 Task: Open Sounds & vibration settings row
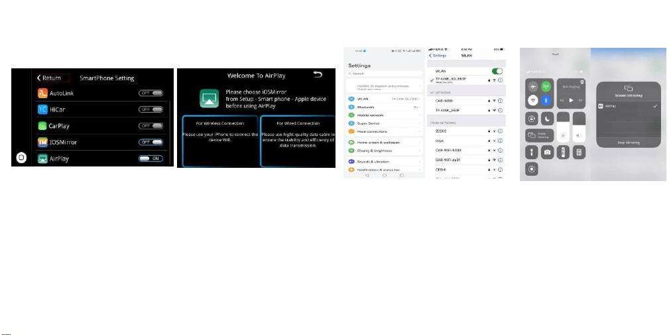(x=385, y=162)
